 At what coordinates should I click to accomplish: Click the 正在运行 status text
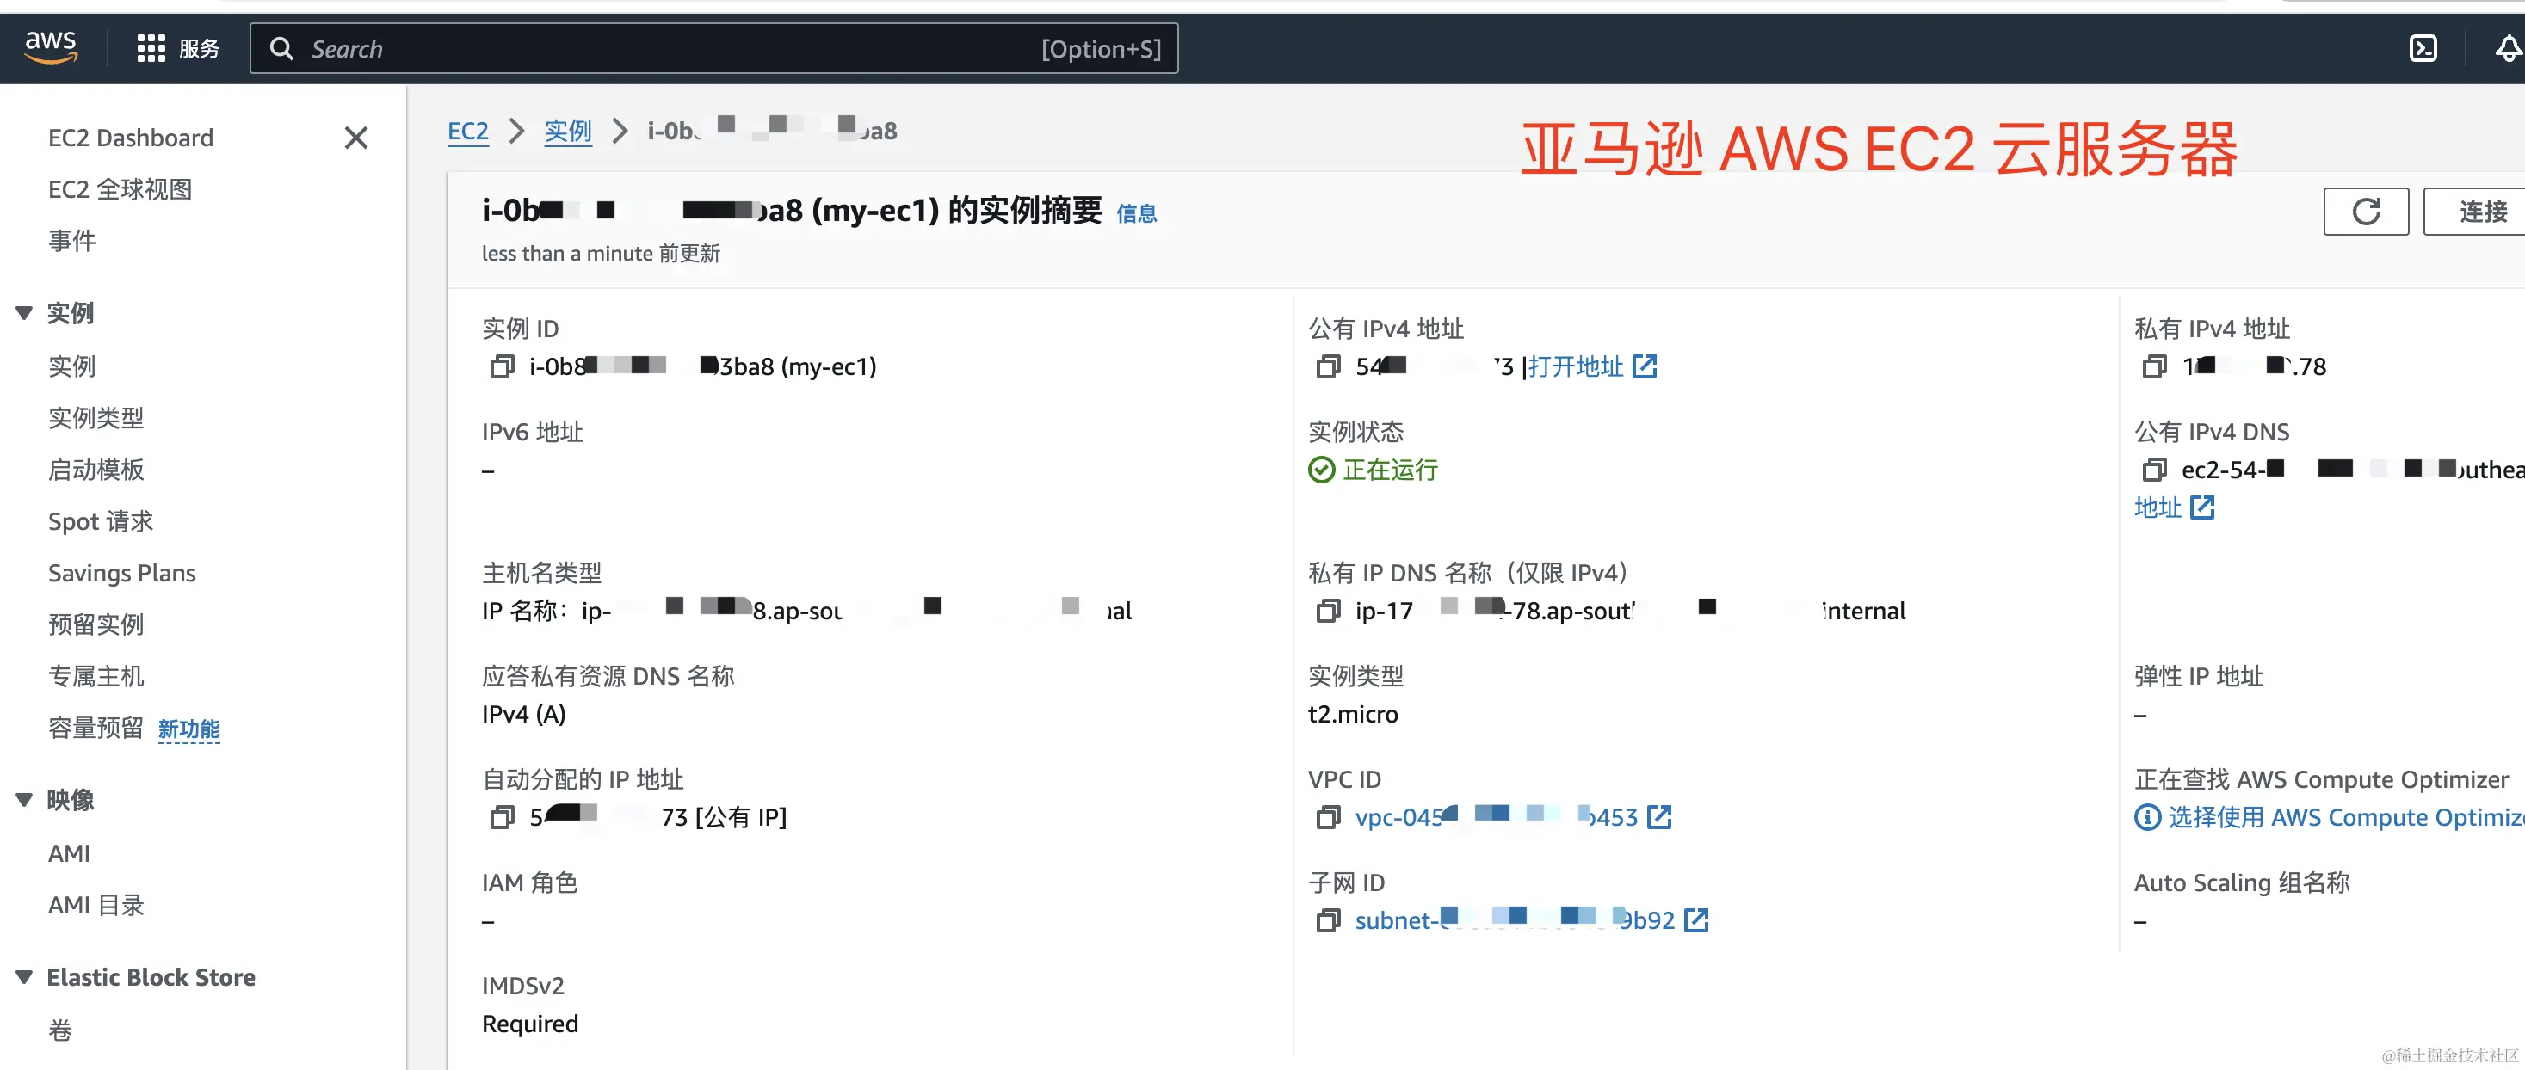pyautogui.click(x=1390, y=470)
